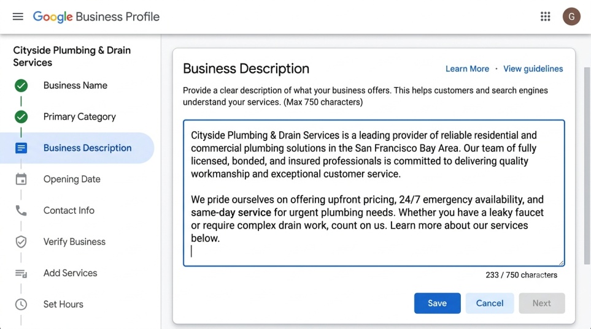Screen dimensions: 591x329
Task: Go to the Verify Business step
Action: [75, 241]
